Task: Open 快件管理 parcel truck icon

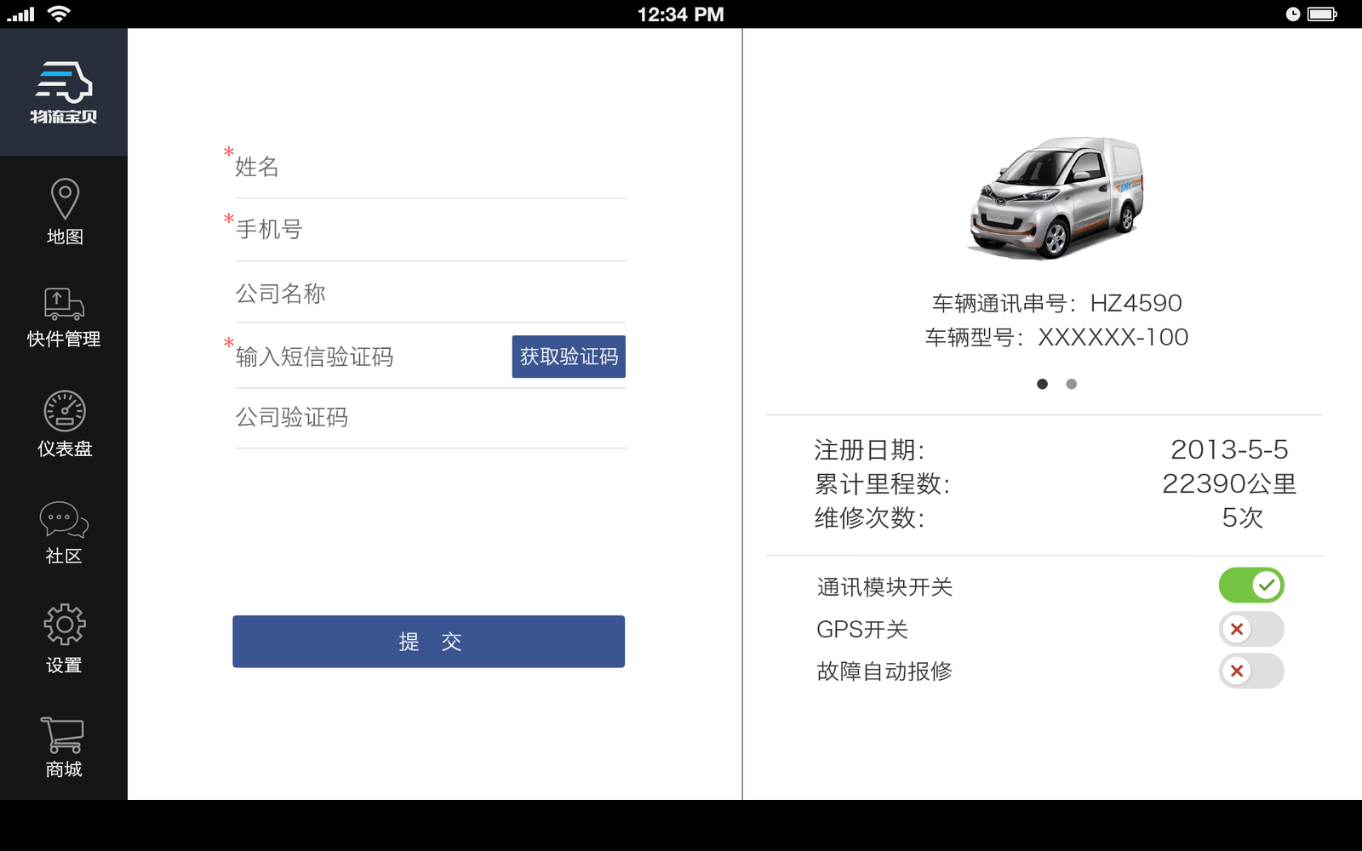Action: coord(64,305)
